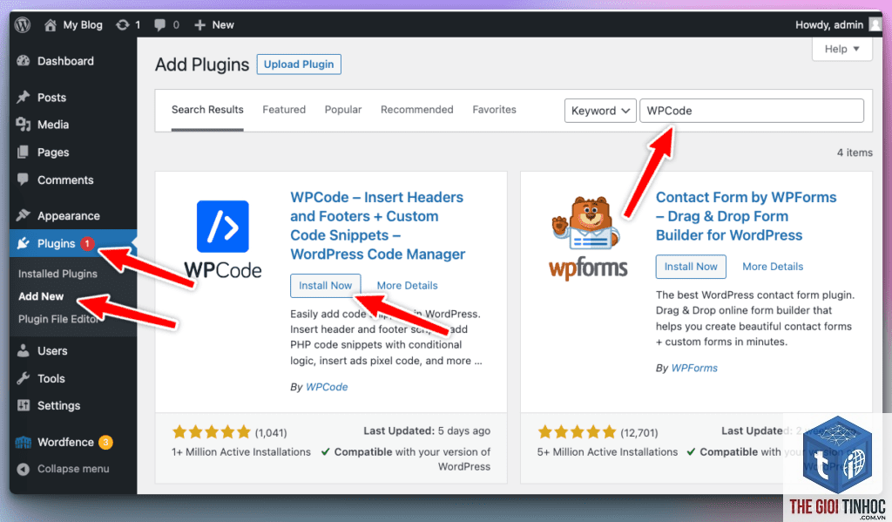
Task: Open the Keyword search type dropdown
Action: click(x=600, y=111)
